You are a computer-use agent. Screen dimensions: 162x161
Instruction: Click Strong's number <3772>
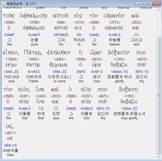pos(115,22)
